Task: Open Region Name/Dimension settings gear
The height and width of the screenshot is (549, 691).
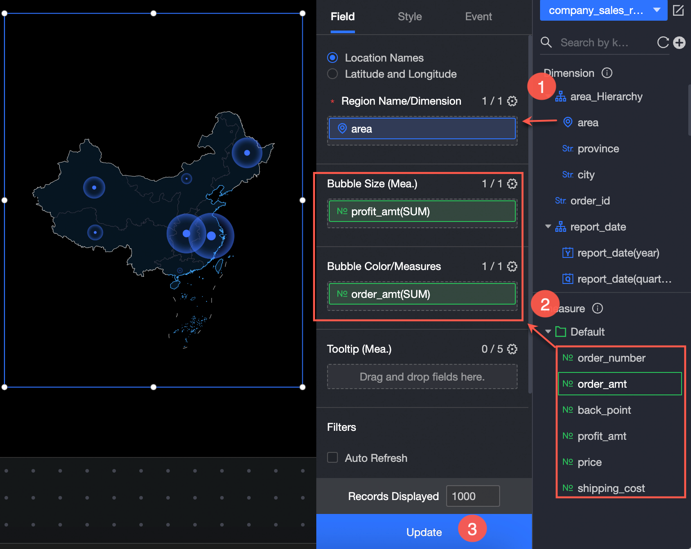Action: click(512, 101)
